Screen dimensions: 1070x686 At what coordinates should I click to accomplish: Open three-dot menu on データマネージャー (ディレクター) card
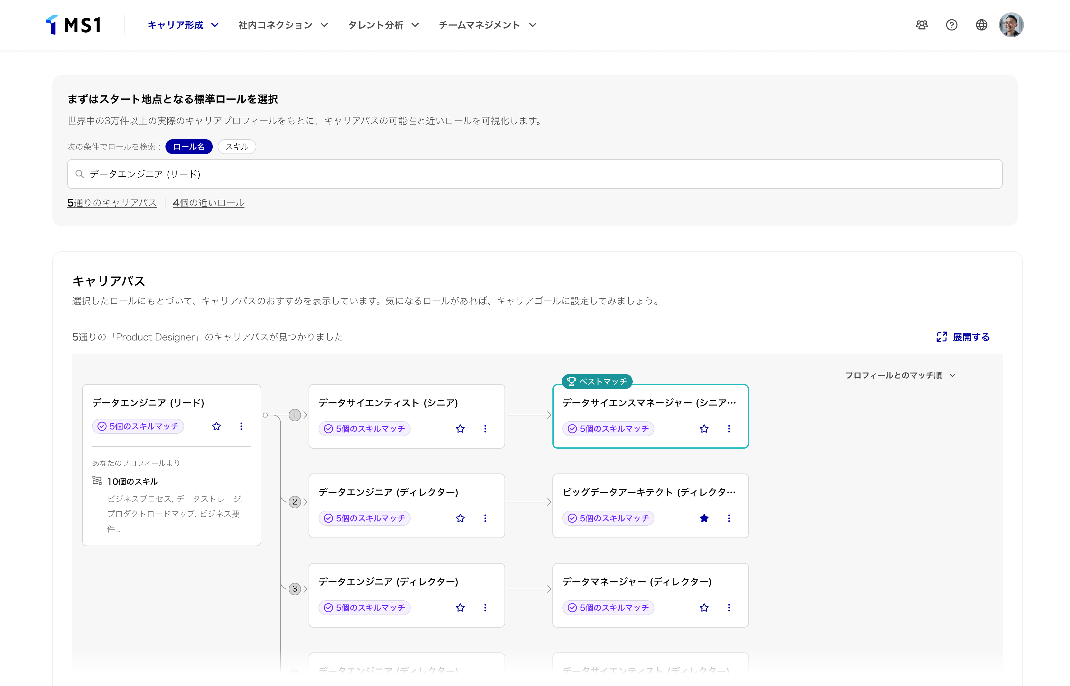click(729, 608)
